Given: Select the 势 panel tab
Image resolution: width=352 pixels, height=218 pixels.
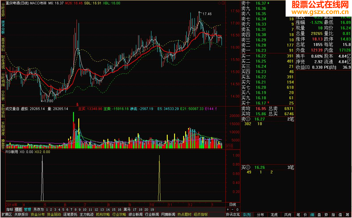Looking at the screenshot, I should (326, 215).
